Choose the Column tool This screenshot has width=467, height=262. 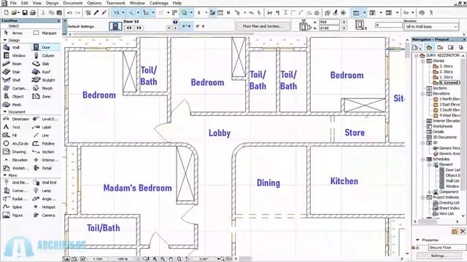click(x=44, y=55)
